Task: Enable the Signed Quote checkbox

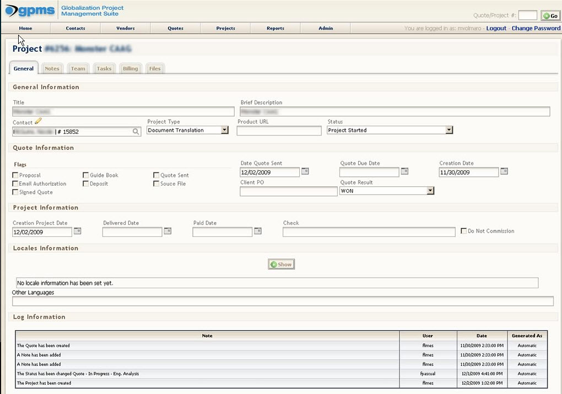Action: pos(15,192)
